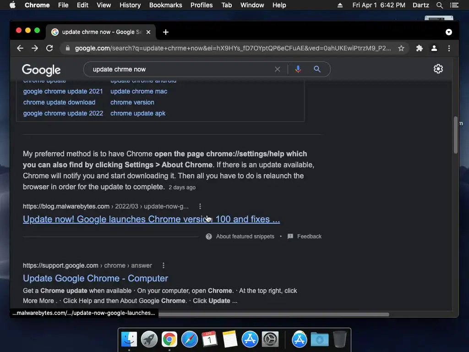Screen dimensions: 469x352
Task: Open the tab search dropdown arrow
Action: tap(449, 32)
